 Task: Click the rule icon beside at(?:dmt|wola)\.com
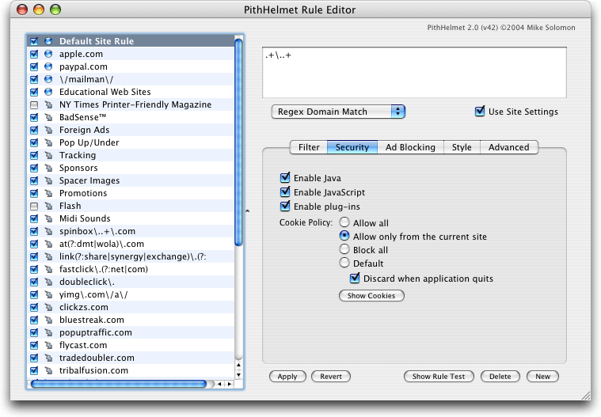point(48,244)
